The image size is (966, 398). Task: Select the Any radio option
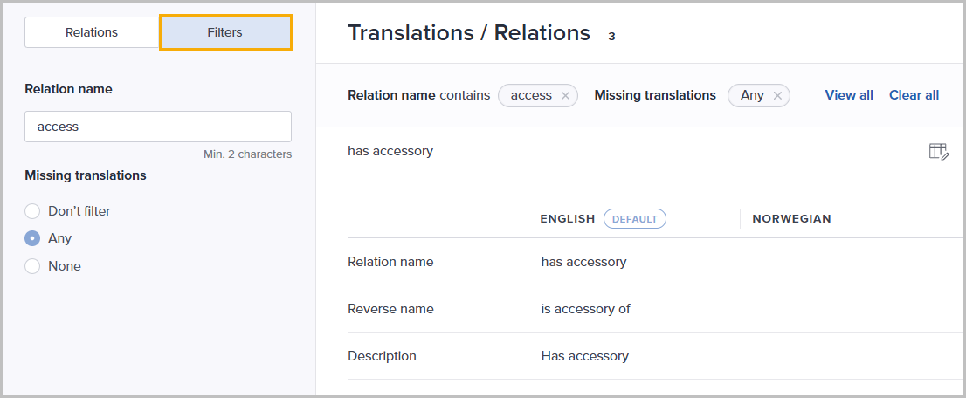click(x=32, y=238)
